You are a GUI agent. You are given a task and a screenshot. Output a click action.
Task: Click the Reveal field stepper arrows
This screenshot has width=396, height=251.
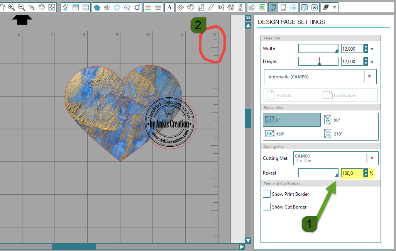coord(366,173)
